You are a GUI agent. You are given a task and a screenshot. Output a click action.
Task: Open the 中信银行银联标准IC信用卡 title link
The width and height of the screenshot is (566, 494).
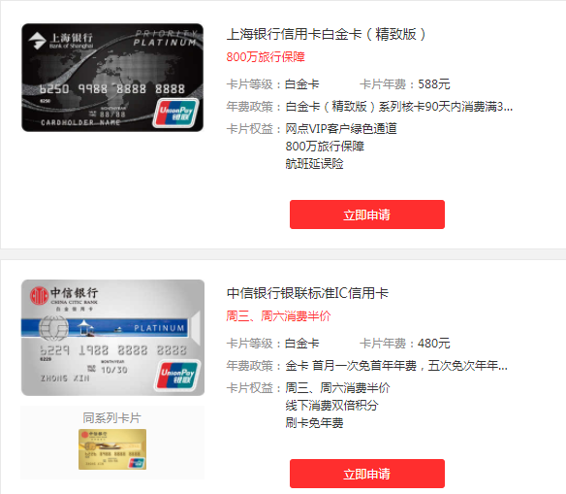(x=307, y=293)
